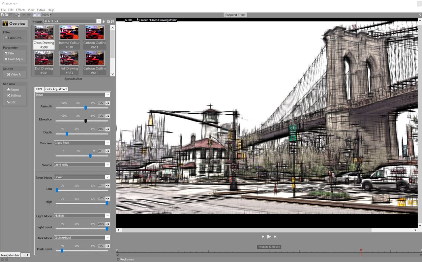Expand the Art Look presets dropdown
422x262 pixels.
click(99, 21)
